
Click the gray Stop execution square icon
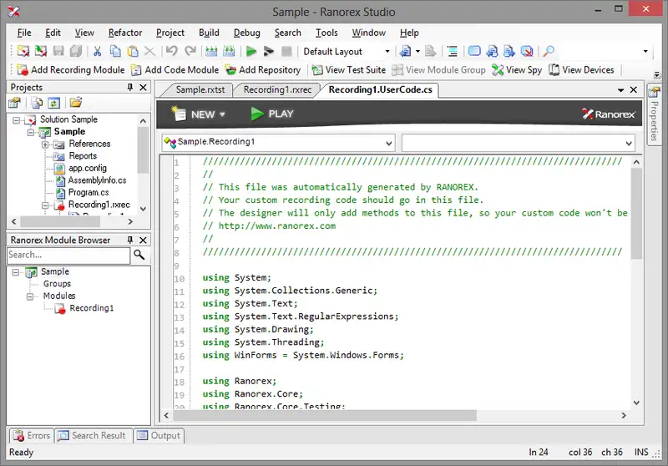click(286, 52)
